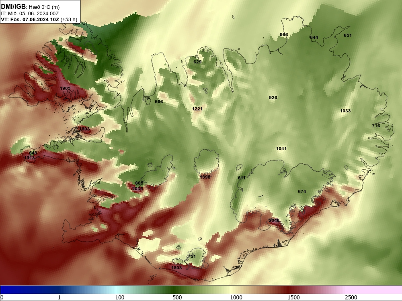
Task: Click the 1500 mark on the color scale
Action: 293,297
